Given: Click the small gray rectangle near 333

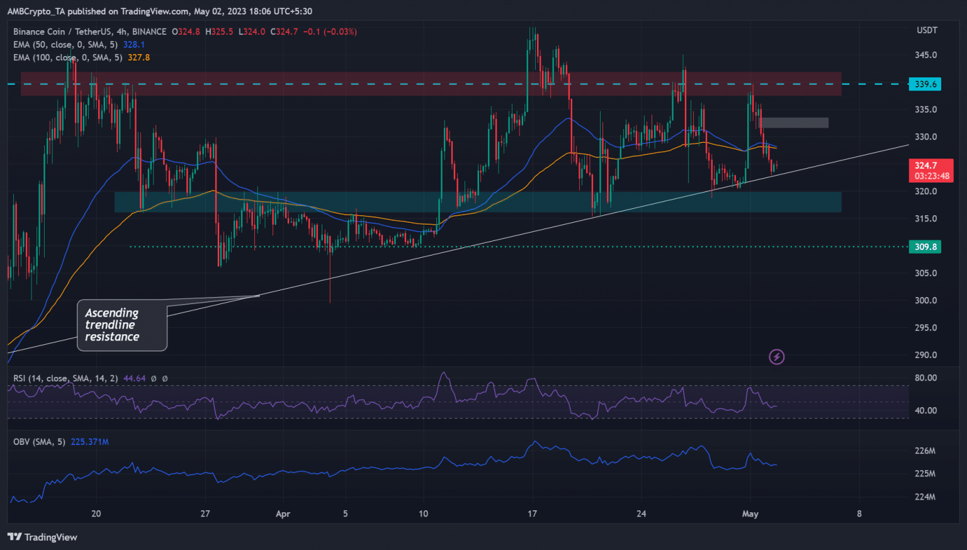Looking at the screenshot, I should tap(793, 123).
